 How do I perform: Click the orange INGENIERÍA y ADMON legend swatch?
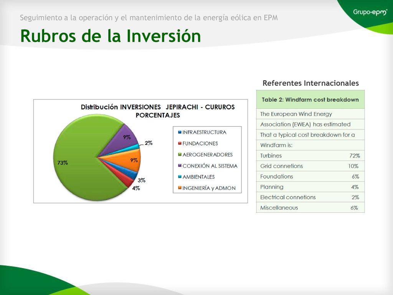click(180, 188)
